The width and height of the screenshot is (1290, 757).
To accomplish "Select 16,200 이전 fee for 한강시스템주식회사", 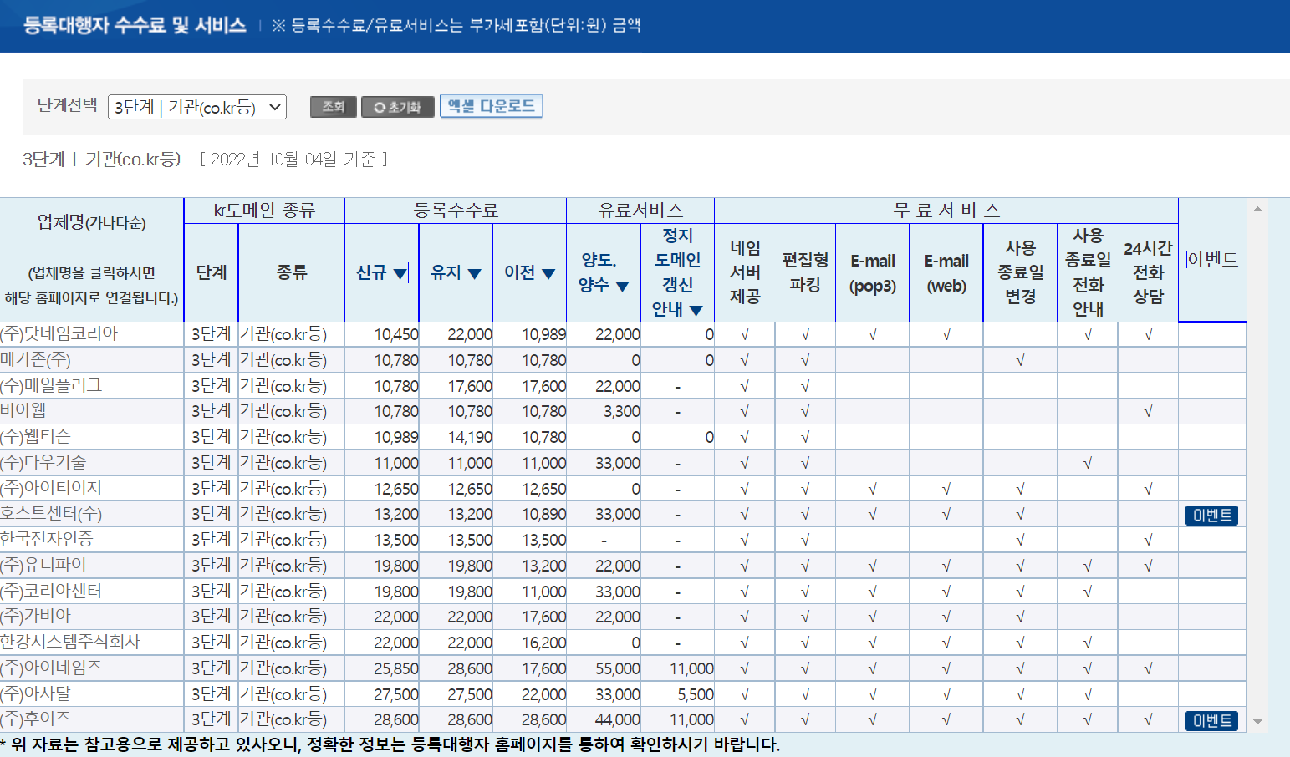I will 544,643.
